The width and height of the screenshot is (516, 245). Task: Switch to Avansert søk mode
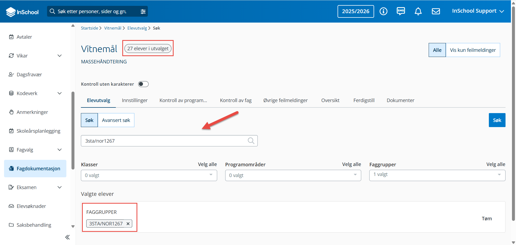[x=116, y=120]
